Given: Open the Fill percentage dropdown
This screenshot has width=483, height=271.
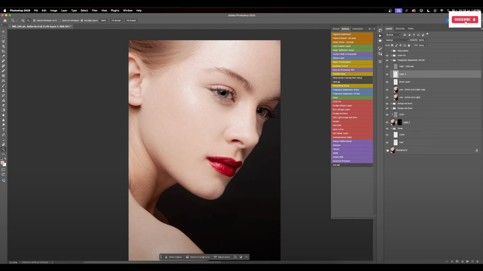Looking at the screenshot, I should pos(426,45).
